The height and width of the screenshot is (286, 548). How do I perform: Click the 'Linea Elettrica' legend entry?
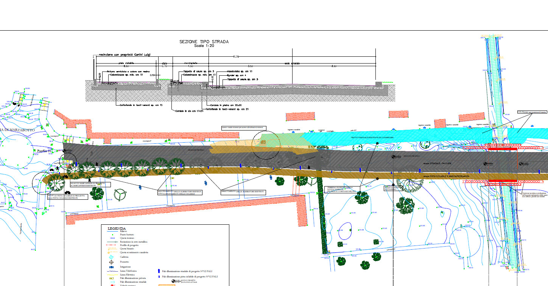128,275
